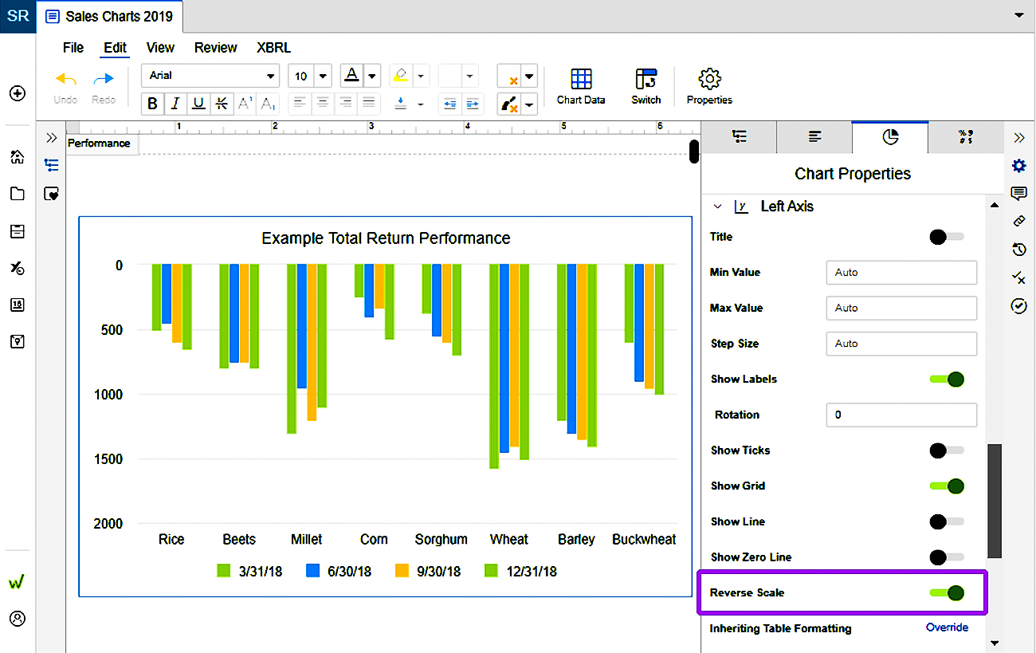The height and width of the screenshot is (653, 1036).
Task: Collapse the Left Axis section
Action: coord(718,207)
